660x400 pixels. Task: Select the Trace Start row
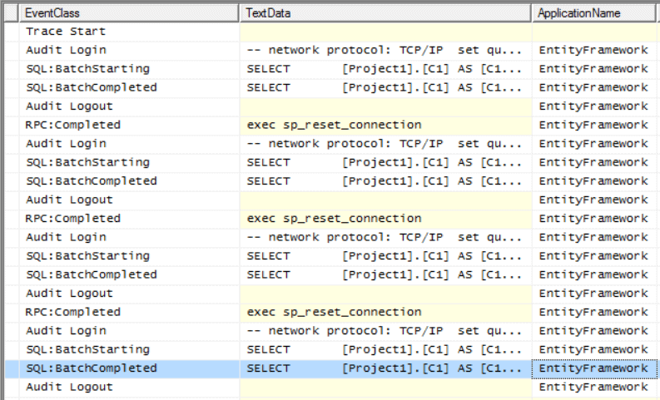pyautogui.click(x=330, y=32)
